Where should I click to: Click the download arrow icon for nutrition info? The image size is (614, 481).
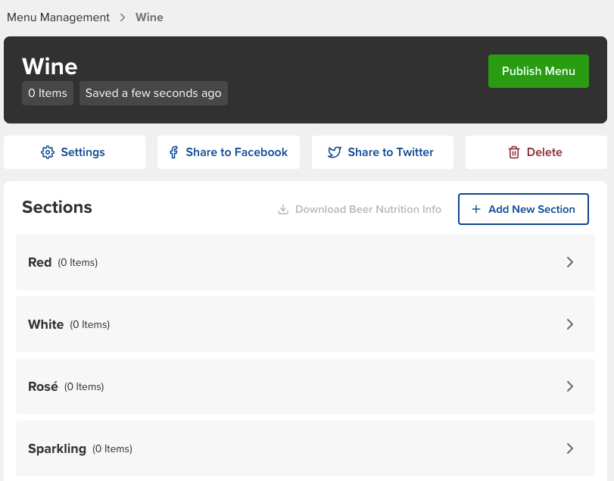[283, 209]
